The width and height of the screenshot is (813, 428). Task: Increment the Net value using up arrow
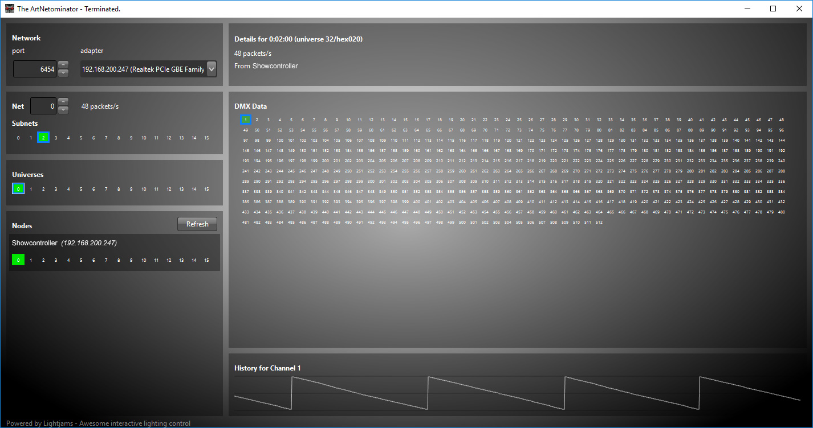(x=63, y=102)
